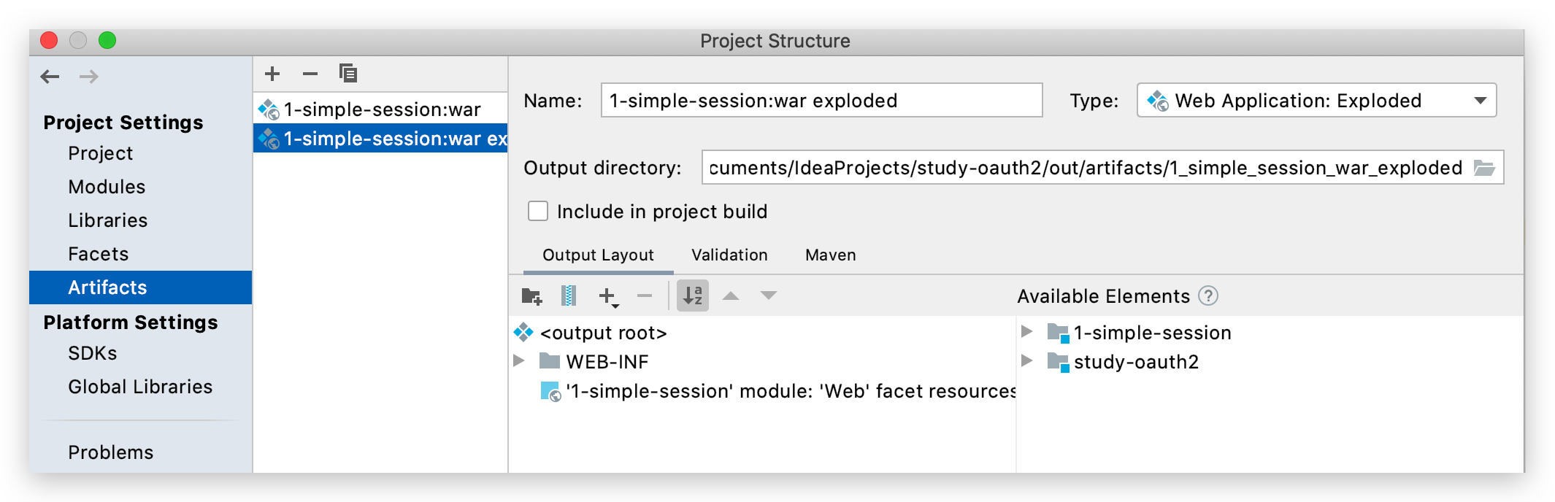Open the Type dropdown menu

coord(1316,101)
